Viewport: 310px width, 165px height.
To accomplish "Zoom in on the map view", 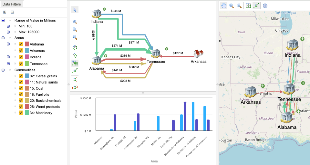I will [x=232, y=5].
